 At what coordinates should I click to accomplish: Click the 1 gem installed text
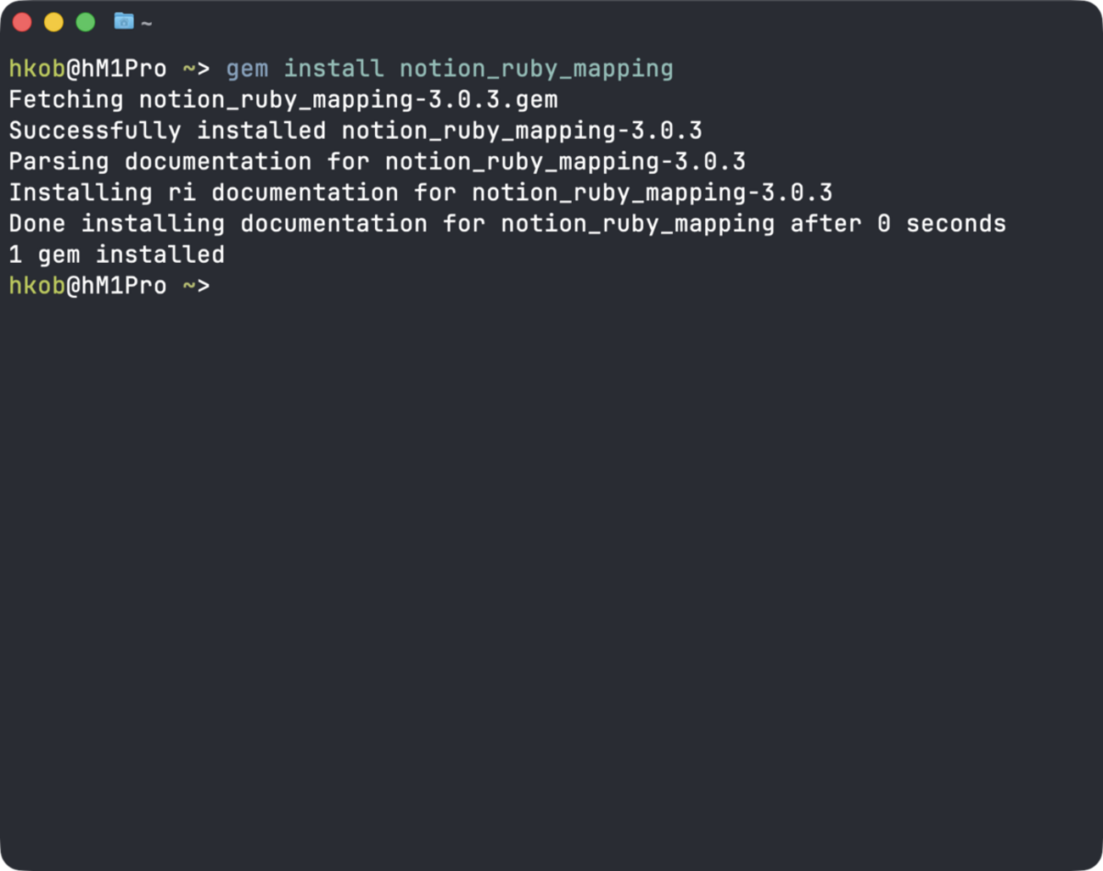pos(116,254)
